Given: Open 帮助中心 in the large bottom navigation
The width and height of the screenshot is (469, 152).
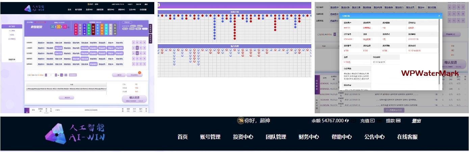Looking at the screenshot, I should pyautogui.click(x=341, y=137).
